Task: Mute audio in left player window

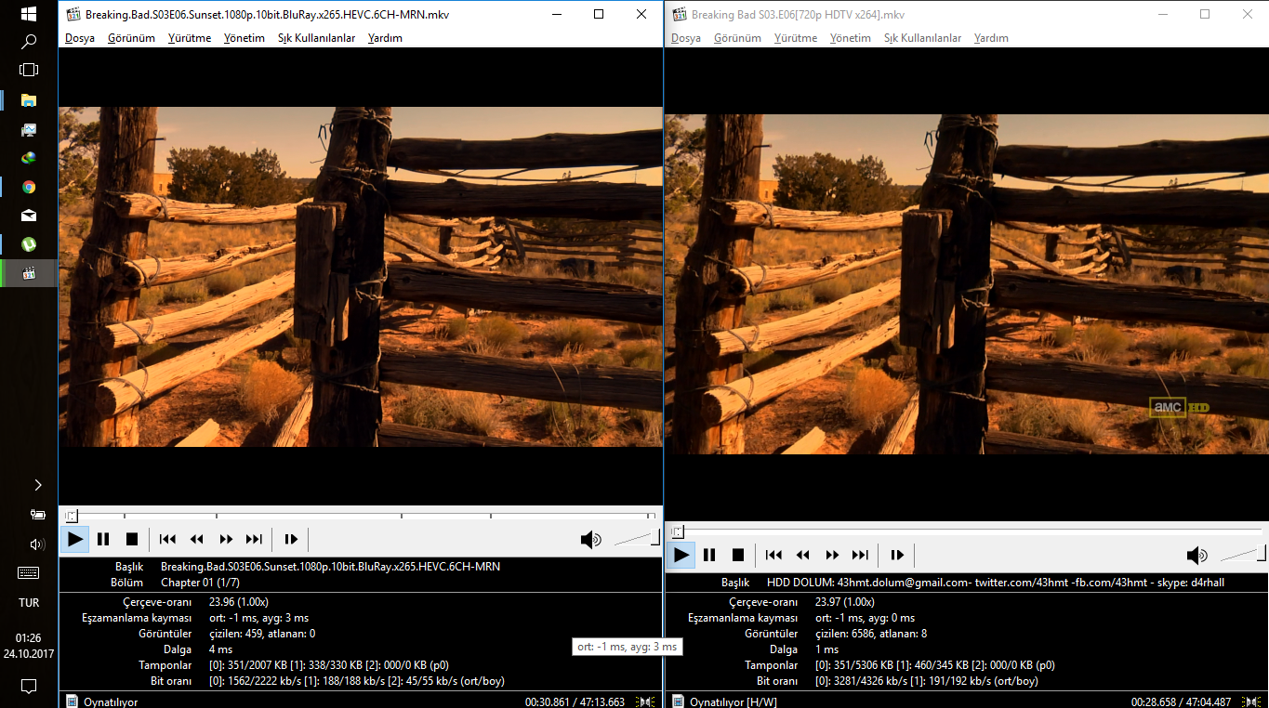Action: (x=590, y=539)
